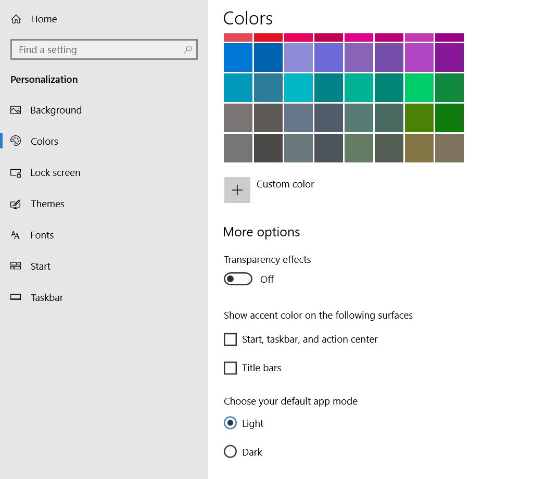
Task: Check Start, taskbar, and action center
Action: 230,339
